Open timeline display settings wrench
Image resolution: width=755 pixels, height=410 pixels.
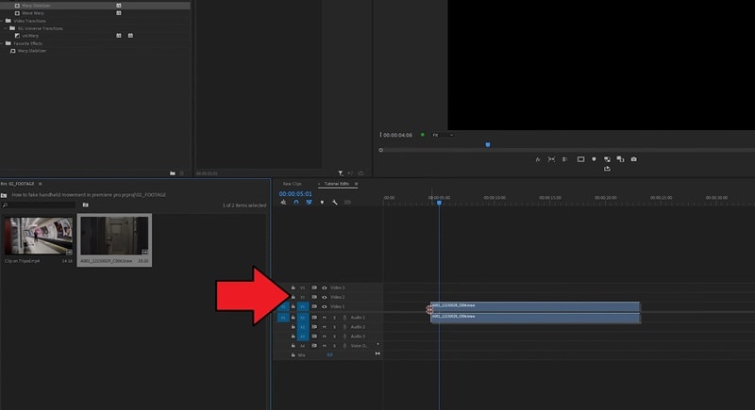click(x=335, y=203)
